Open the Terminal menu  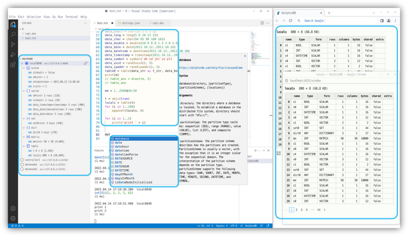pos(71,17)
